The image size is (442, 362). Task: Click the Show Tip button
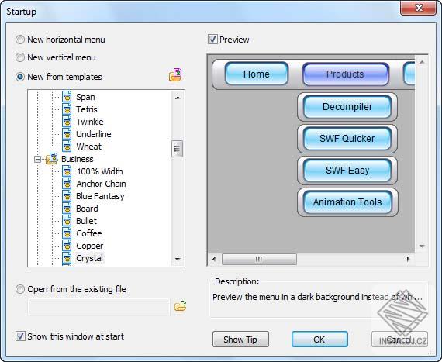point(240,340)
